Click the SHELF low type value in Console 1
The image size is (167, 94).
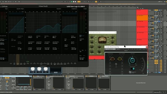pos(30,37)
